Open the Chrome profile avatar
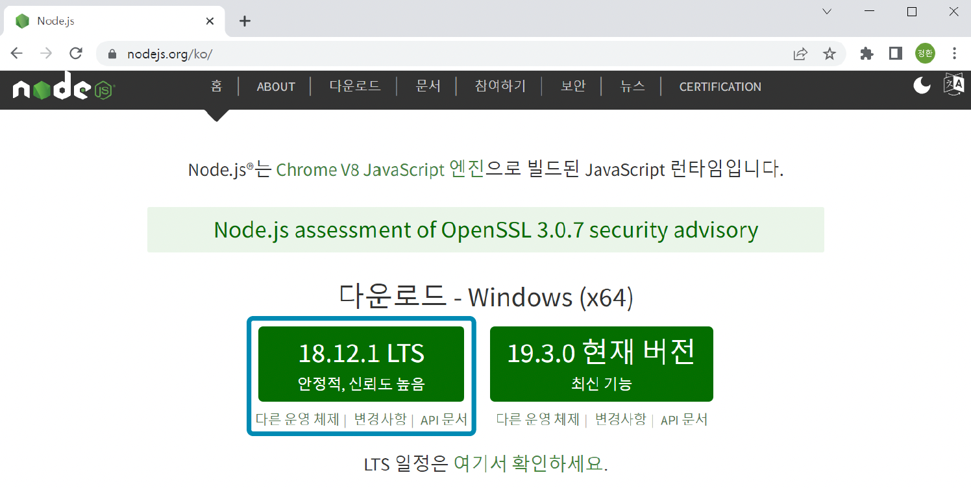 point(925,54)
